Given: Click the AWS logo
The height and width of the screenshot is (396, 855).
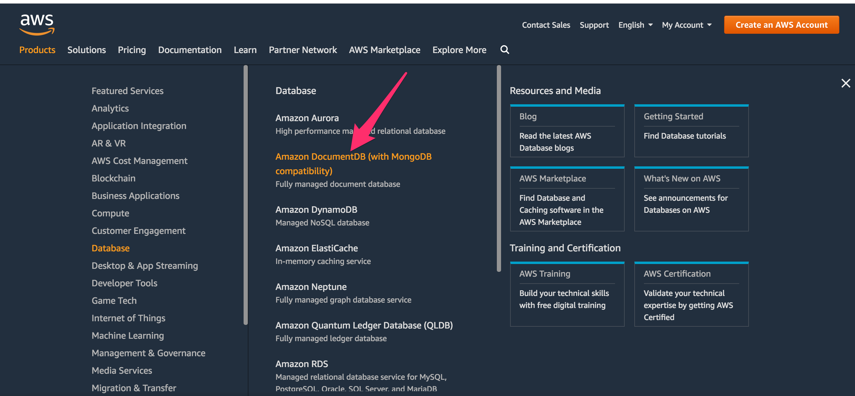Looking at the screenshot, I should (37, 24).
